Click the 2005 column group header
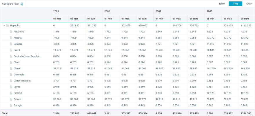The height and width of the screenshot is (116, 255). click(56, 11)
